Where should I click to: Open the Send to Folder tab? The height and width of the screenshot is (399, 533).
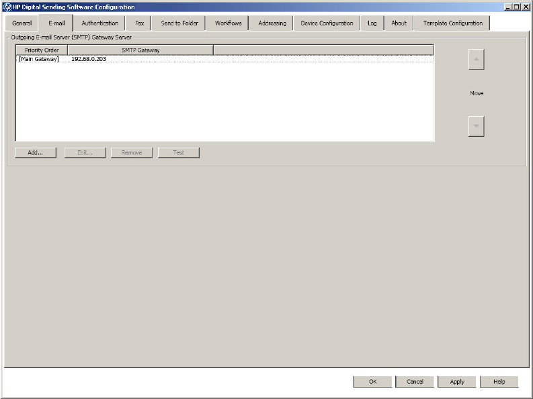pos(179,23)
